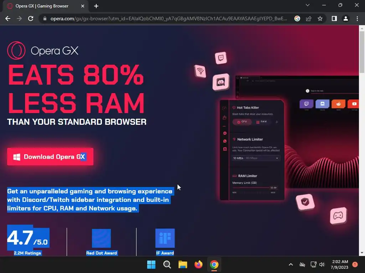The width and height of the screenshot is (365, 273).
Task: Click the floating Discord cube icon
Action: (x=221, y=82)
